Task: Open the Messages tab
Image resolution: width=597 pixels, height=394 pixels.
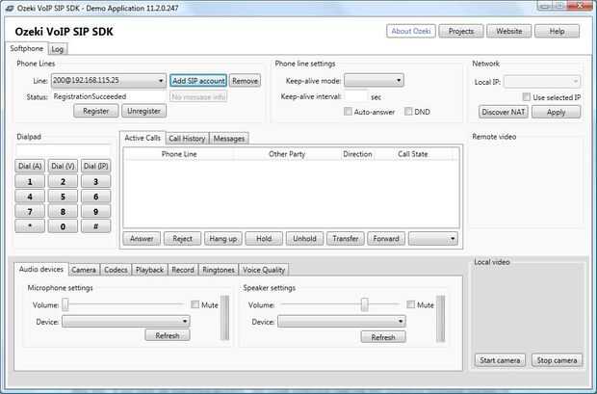Action: (229, 139)
